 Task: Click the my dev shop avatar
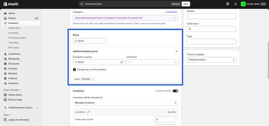coord(243,4)
